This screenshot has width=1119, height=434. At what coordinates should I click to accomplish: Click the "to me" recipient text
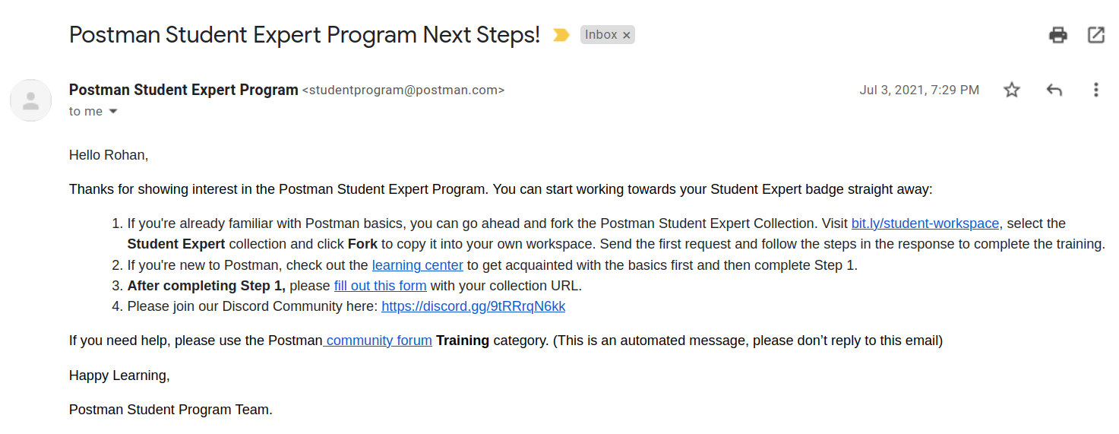86,112
